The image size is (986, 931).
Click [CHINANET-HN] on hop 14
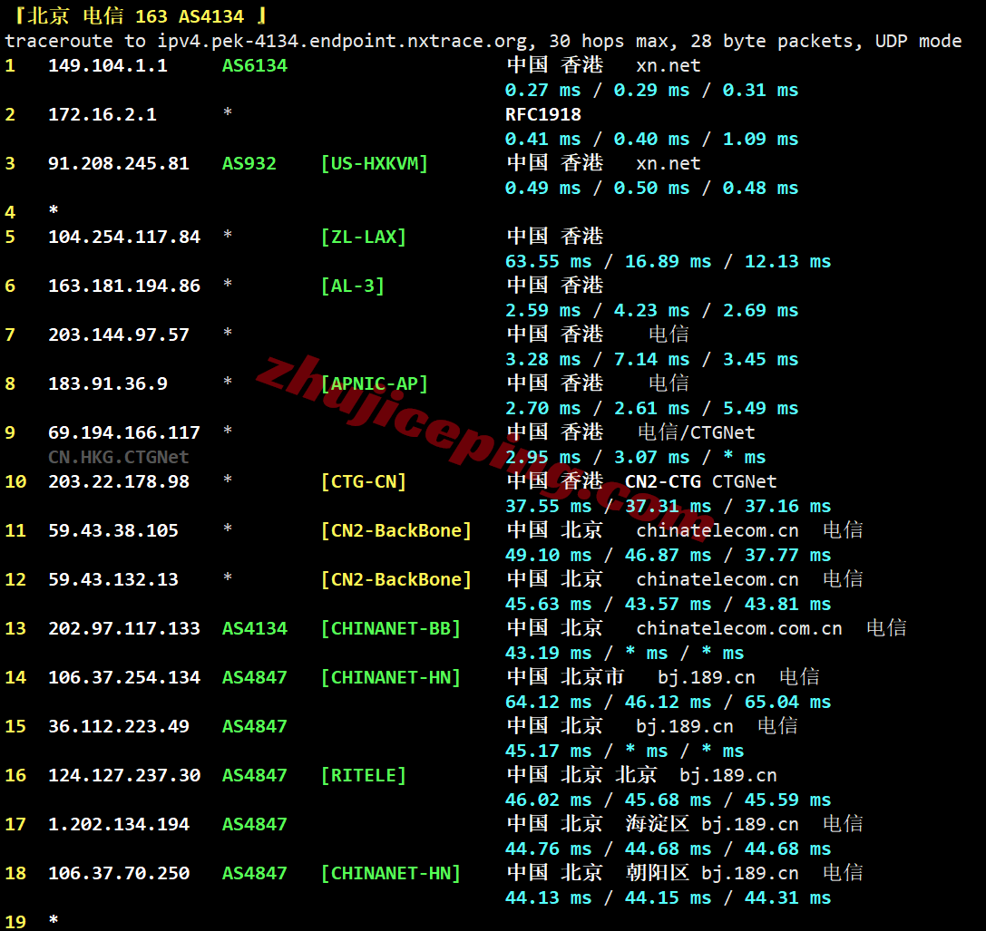point(391,678)
